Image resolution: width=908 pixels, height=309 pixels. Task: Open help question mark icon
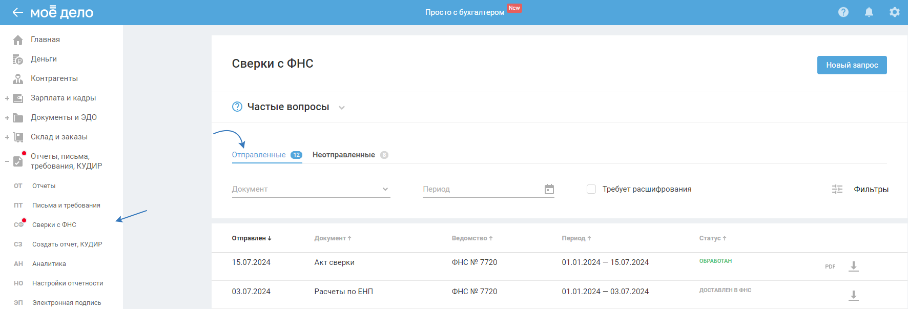pyautogui.click(x=843, y=12)
